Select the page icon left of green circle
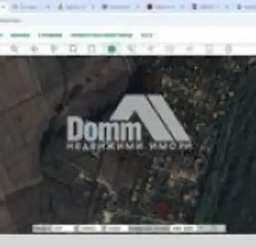This screenshot has height=247, width=256. pos(91,49)
